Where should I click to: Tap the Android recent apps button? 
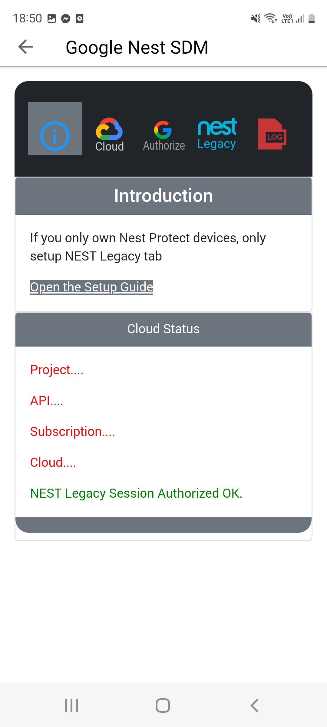tap(72, 705)
